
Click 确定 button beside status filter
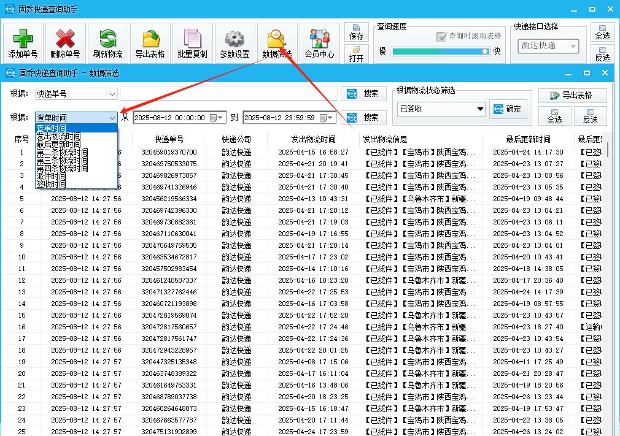tap(508, 109)
